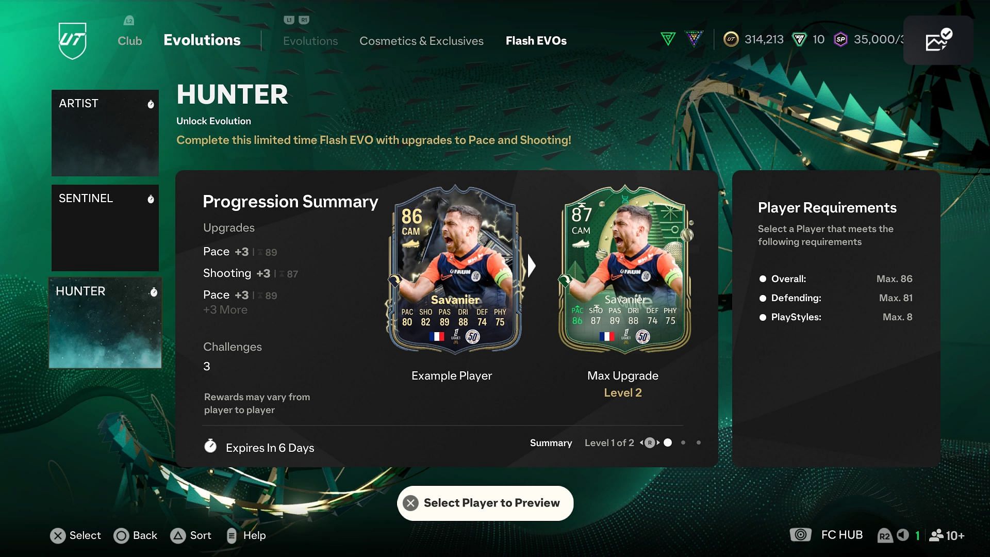Toggle Overall requirement radio button
This screenshot has width=990, height=557.
763,278
